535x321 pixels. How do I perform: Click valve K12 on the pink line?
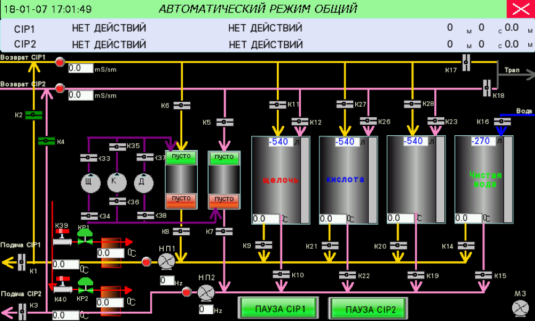(300, 122)
